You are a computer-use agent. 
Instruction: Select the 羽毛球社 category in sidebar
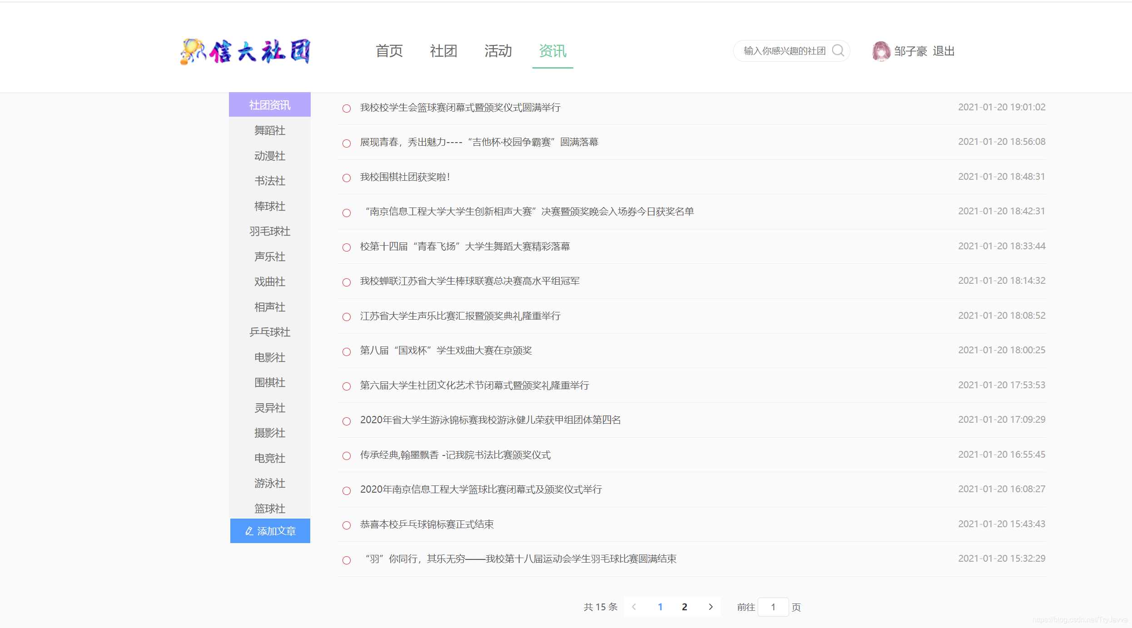(270, 231)
